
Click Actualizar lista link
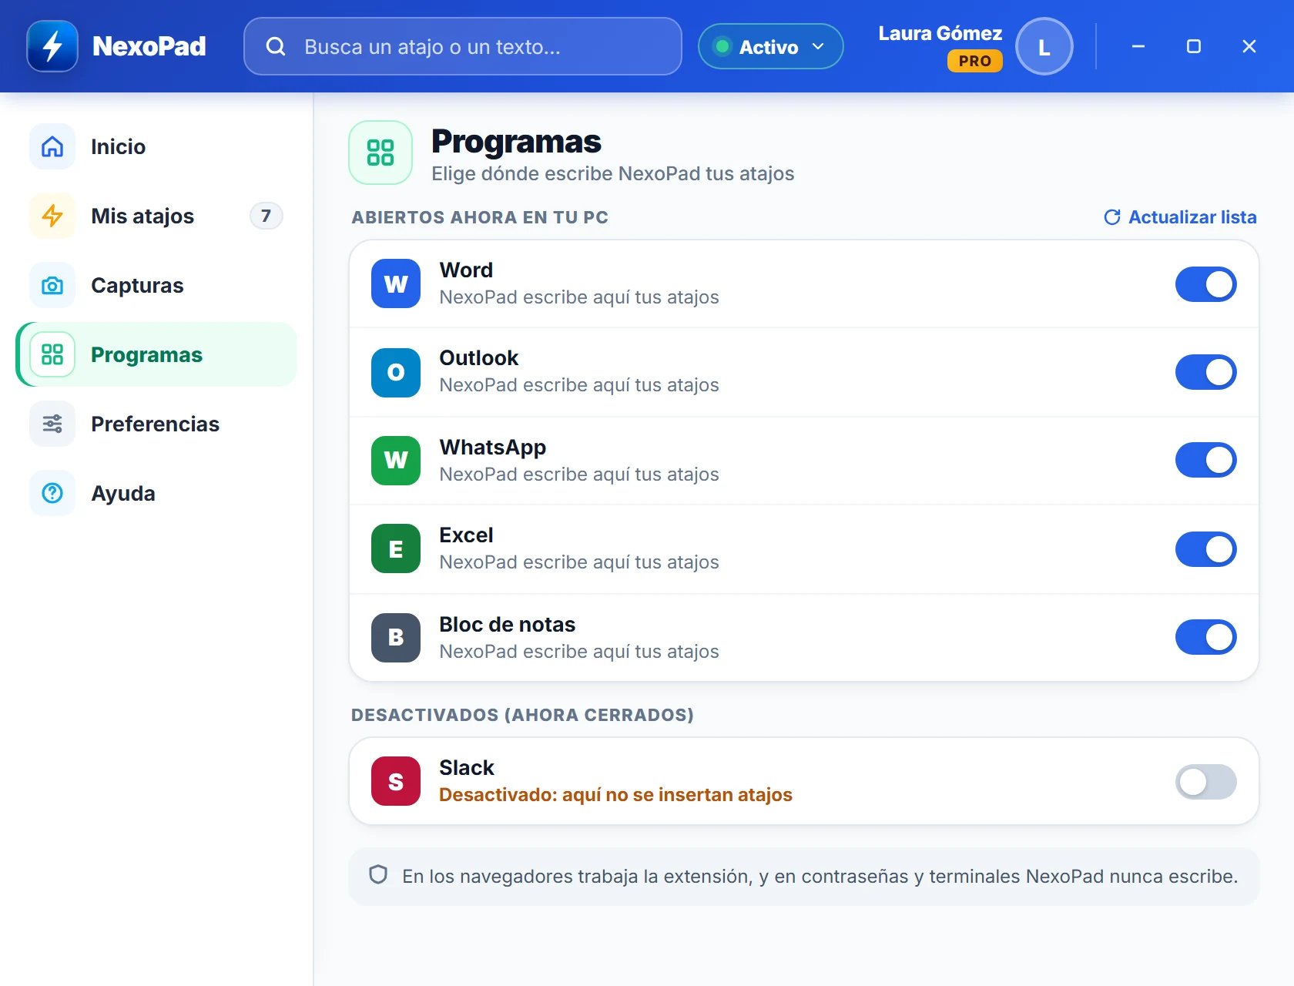(x=1180, y=217)
